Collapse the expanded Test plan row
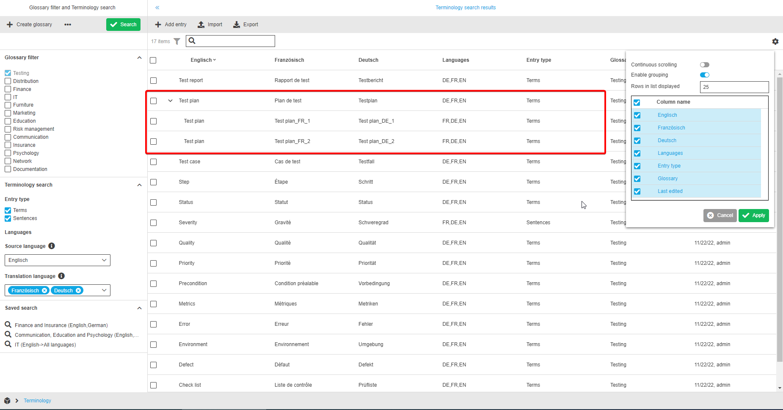783x410 pixels. point(170,101)
